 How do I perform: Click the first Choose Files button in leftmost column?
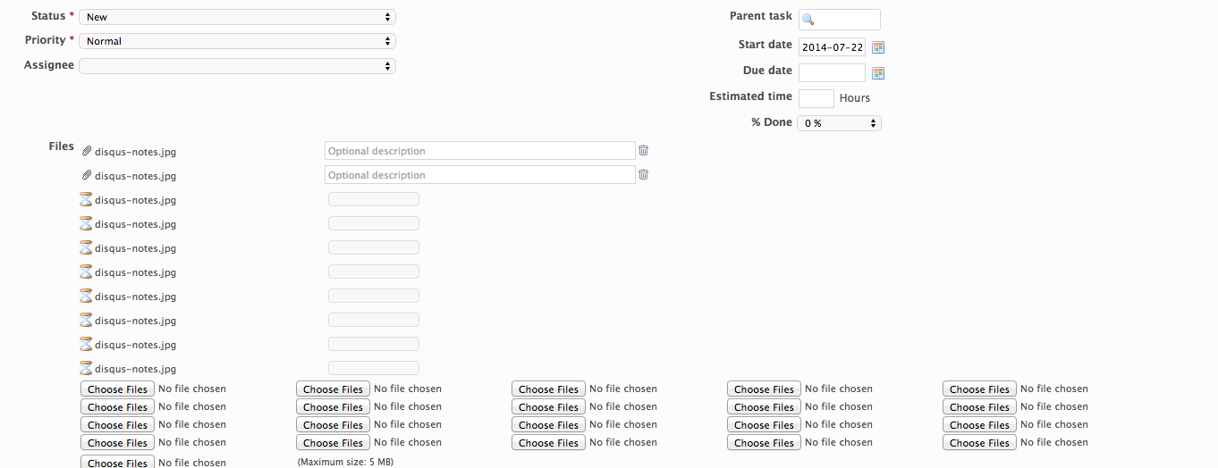(x=117, y=389)
